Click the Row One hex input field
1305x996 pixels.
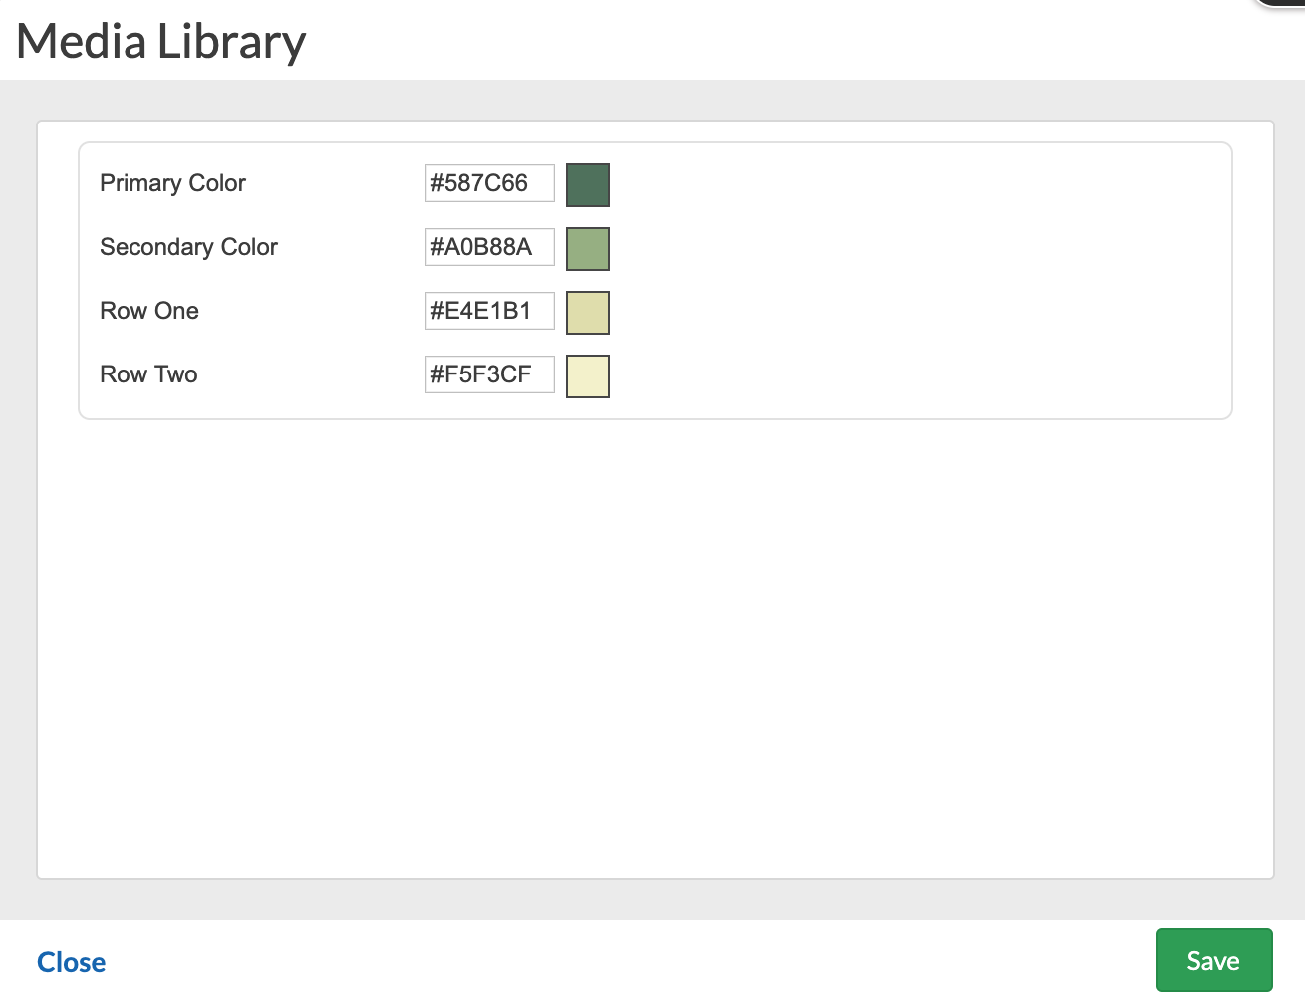point(489,311)
